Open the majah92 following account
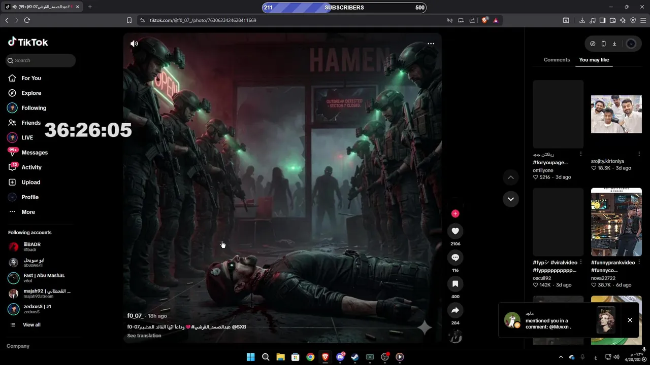The height and width of the screenshot is (365, 650). tap(40, 294)
